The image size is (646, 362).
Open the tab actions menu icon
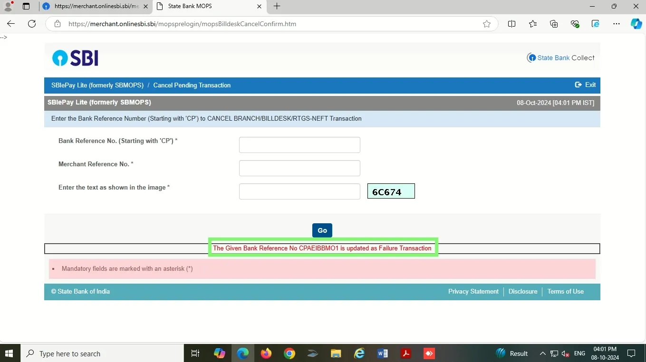tap(26, 6)
